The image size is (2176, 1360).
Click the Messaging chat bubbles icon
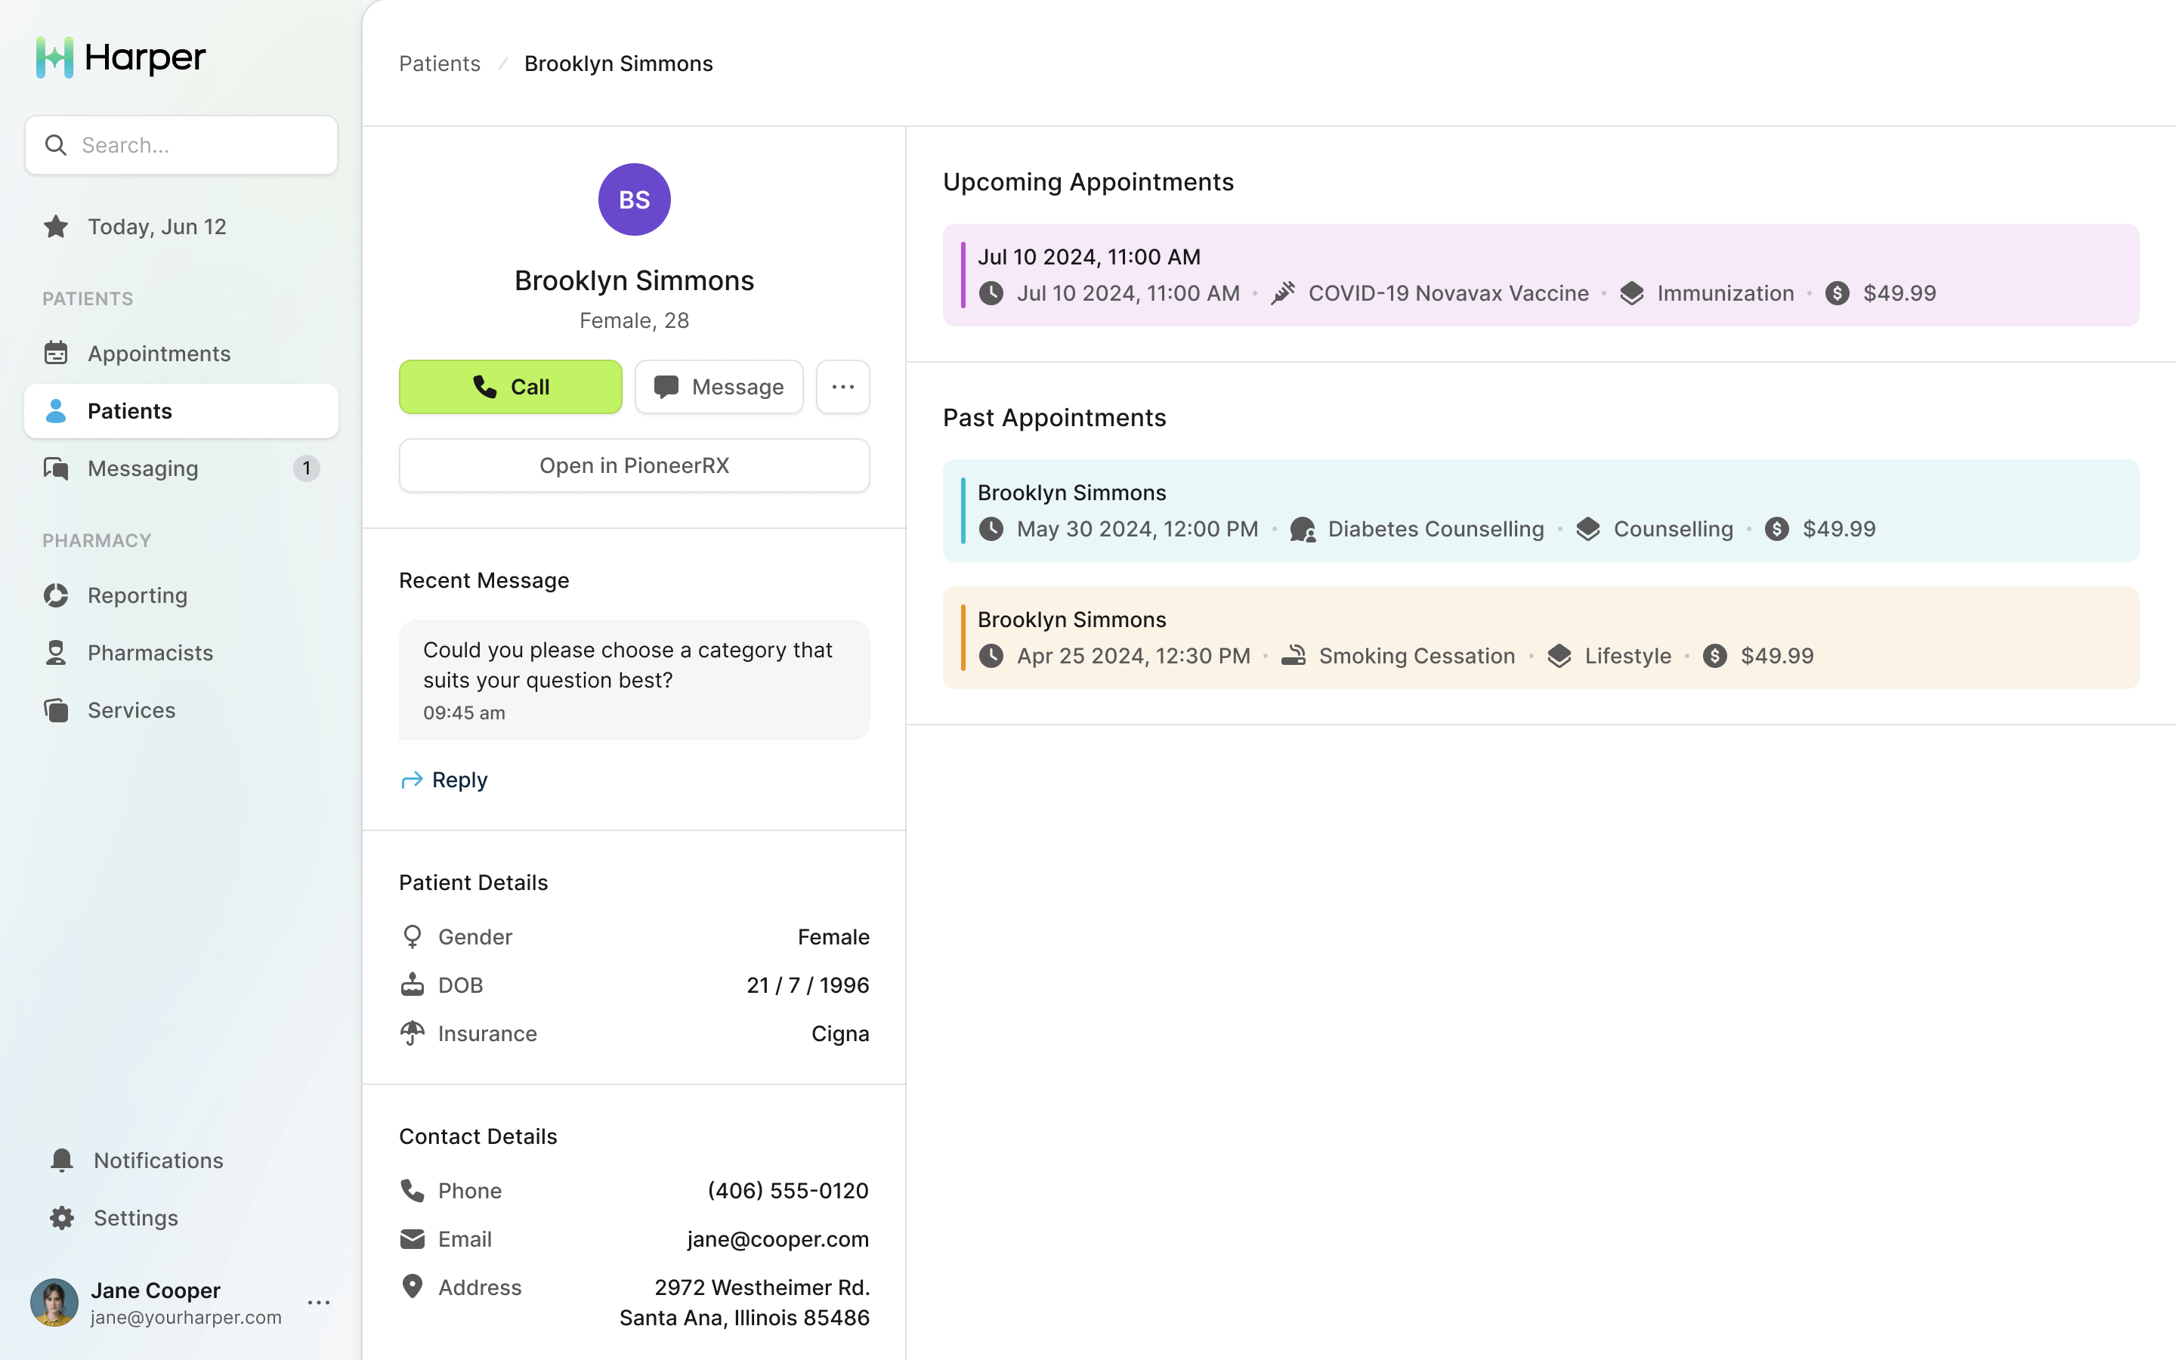point(56,468)
